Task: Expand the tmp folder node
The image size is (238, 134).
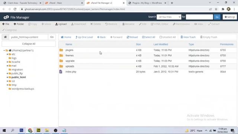Action: [7, 85]
